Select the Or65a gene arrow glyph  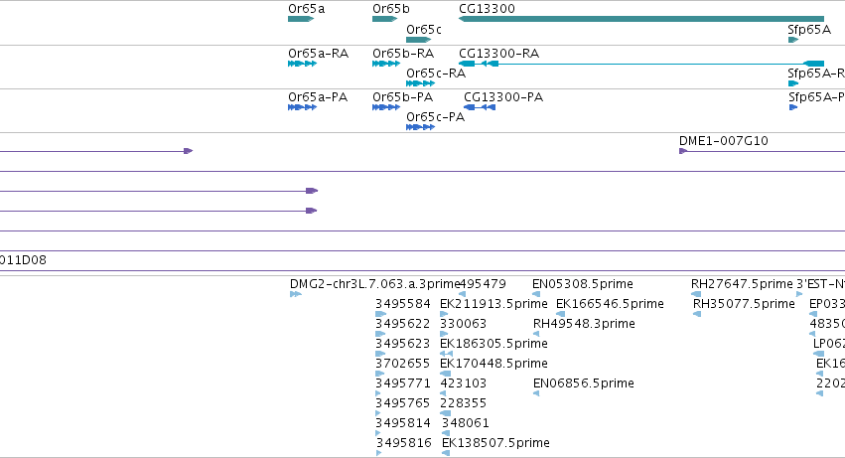[x=301, y=19]
